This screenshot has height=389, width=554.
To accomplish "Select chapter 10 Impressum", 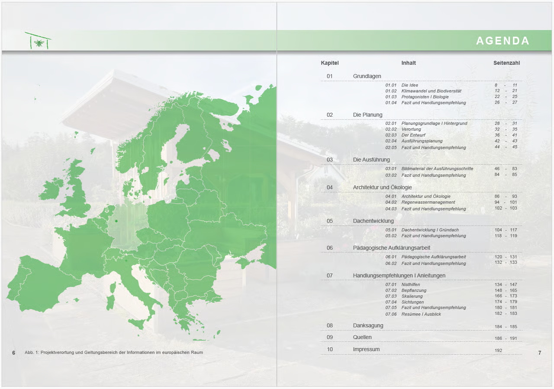I will [366, 350].
